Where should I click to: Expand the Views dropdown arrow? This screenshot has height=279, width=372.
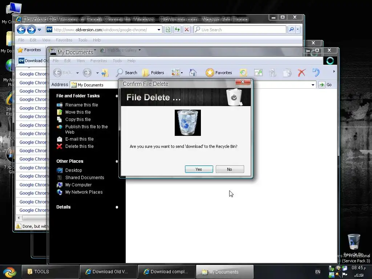pyautogui.click(x=182, y=73)
